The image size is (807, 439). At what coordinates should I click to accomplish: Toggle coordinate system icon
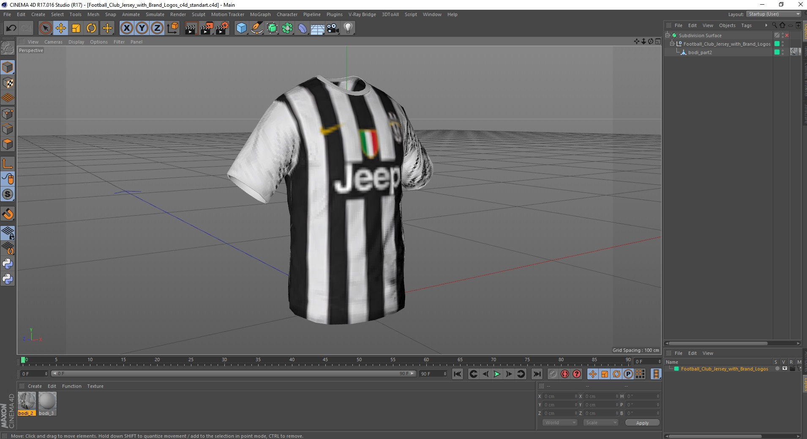pyautogui.click(x=172, y=28)
